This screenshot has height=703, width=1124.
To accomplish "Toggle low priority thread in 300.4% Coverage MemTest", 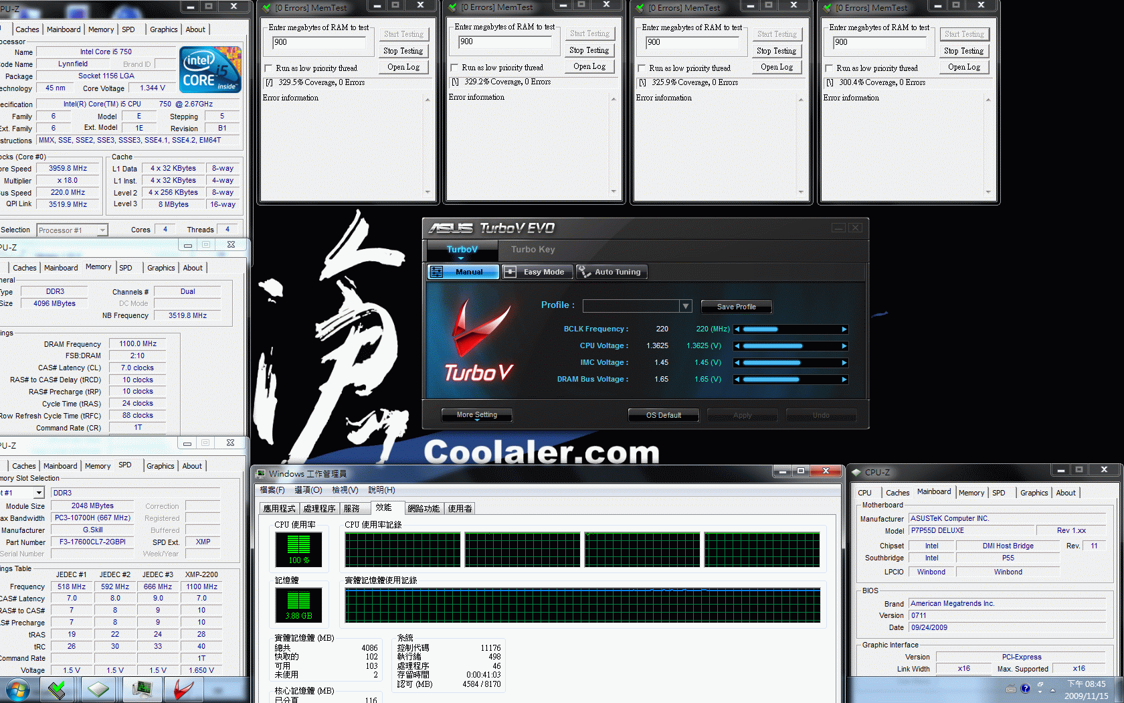I will tap(830, 68).
